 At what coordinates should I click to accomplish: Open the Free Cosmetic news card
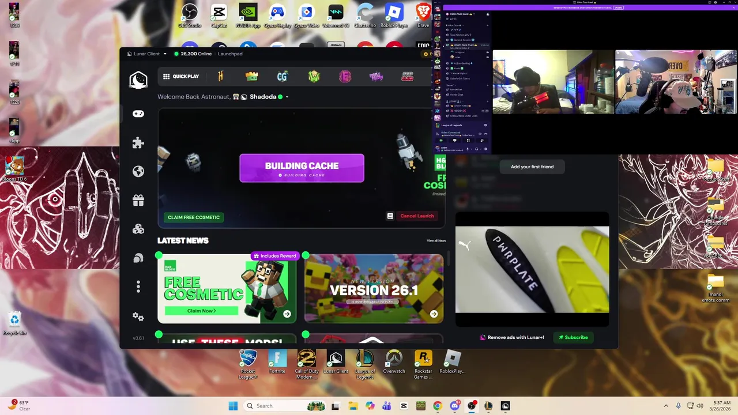227,288
